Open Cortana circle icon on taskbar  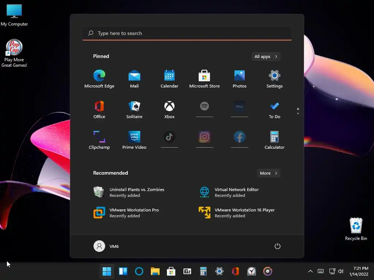(x=139, y=271)
